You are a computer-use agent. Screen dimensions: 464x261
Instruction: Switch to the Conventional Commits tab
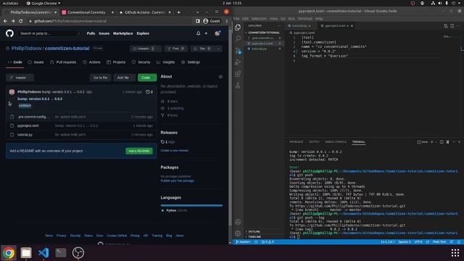coord(87,12)
